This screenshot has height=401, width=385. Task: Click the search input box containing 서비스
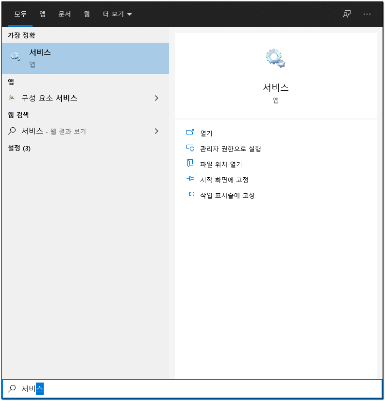pyautogui.click(x=194, y=389)
